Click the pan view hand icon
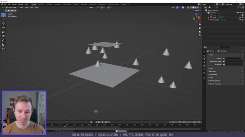Image resolution: width=245 pixels, height=137 pixels. 199,28
